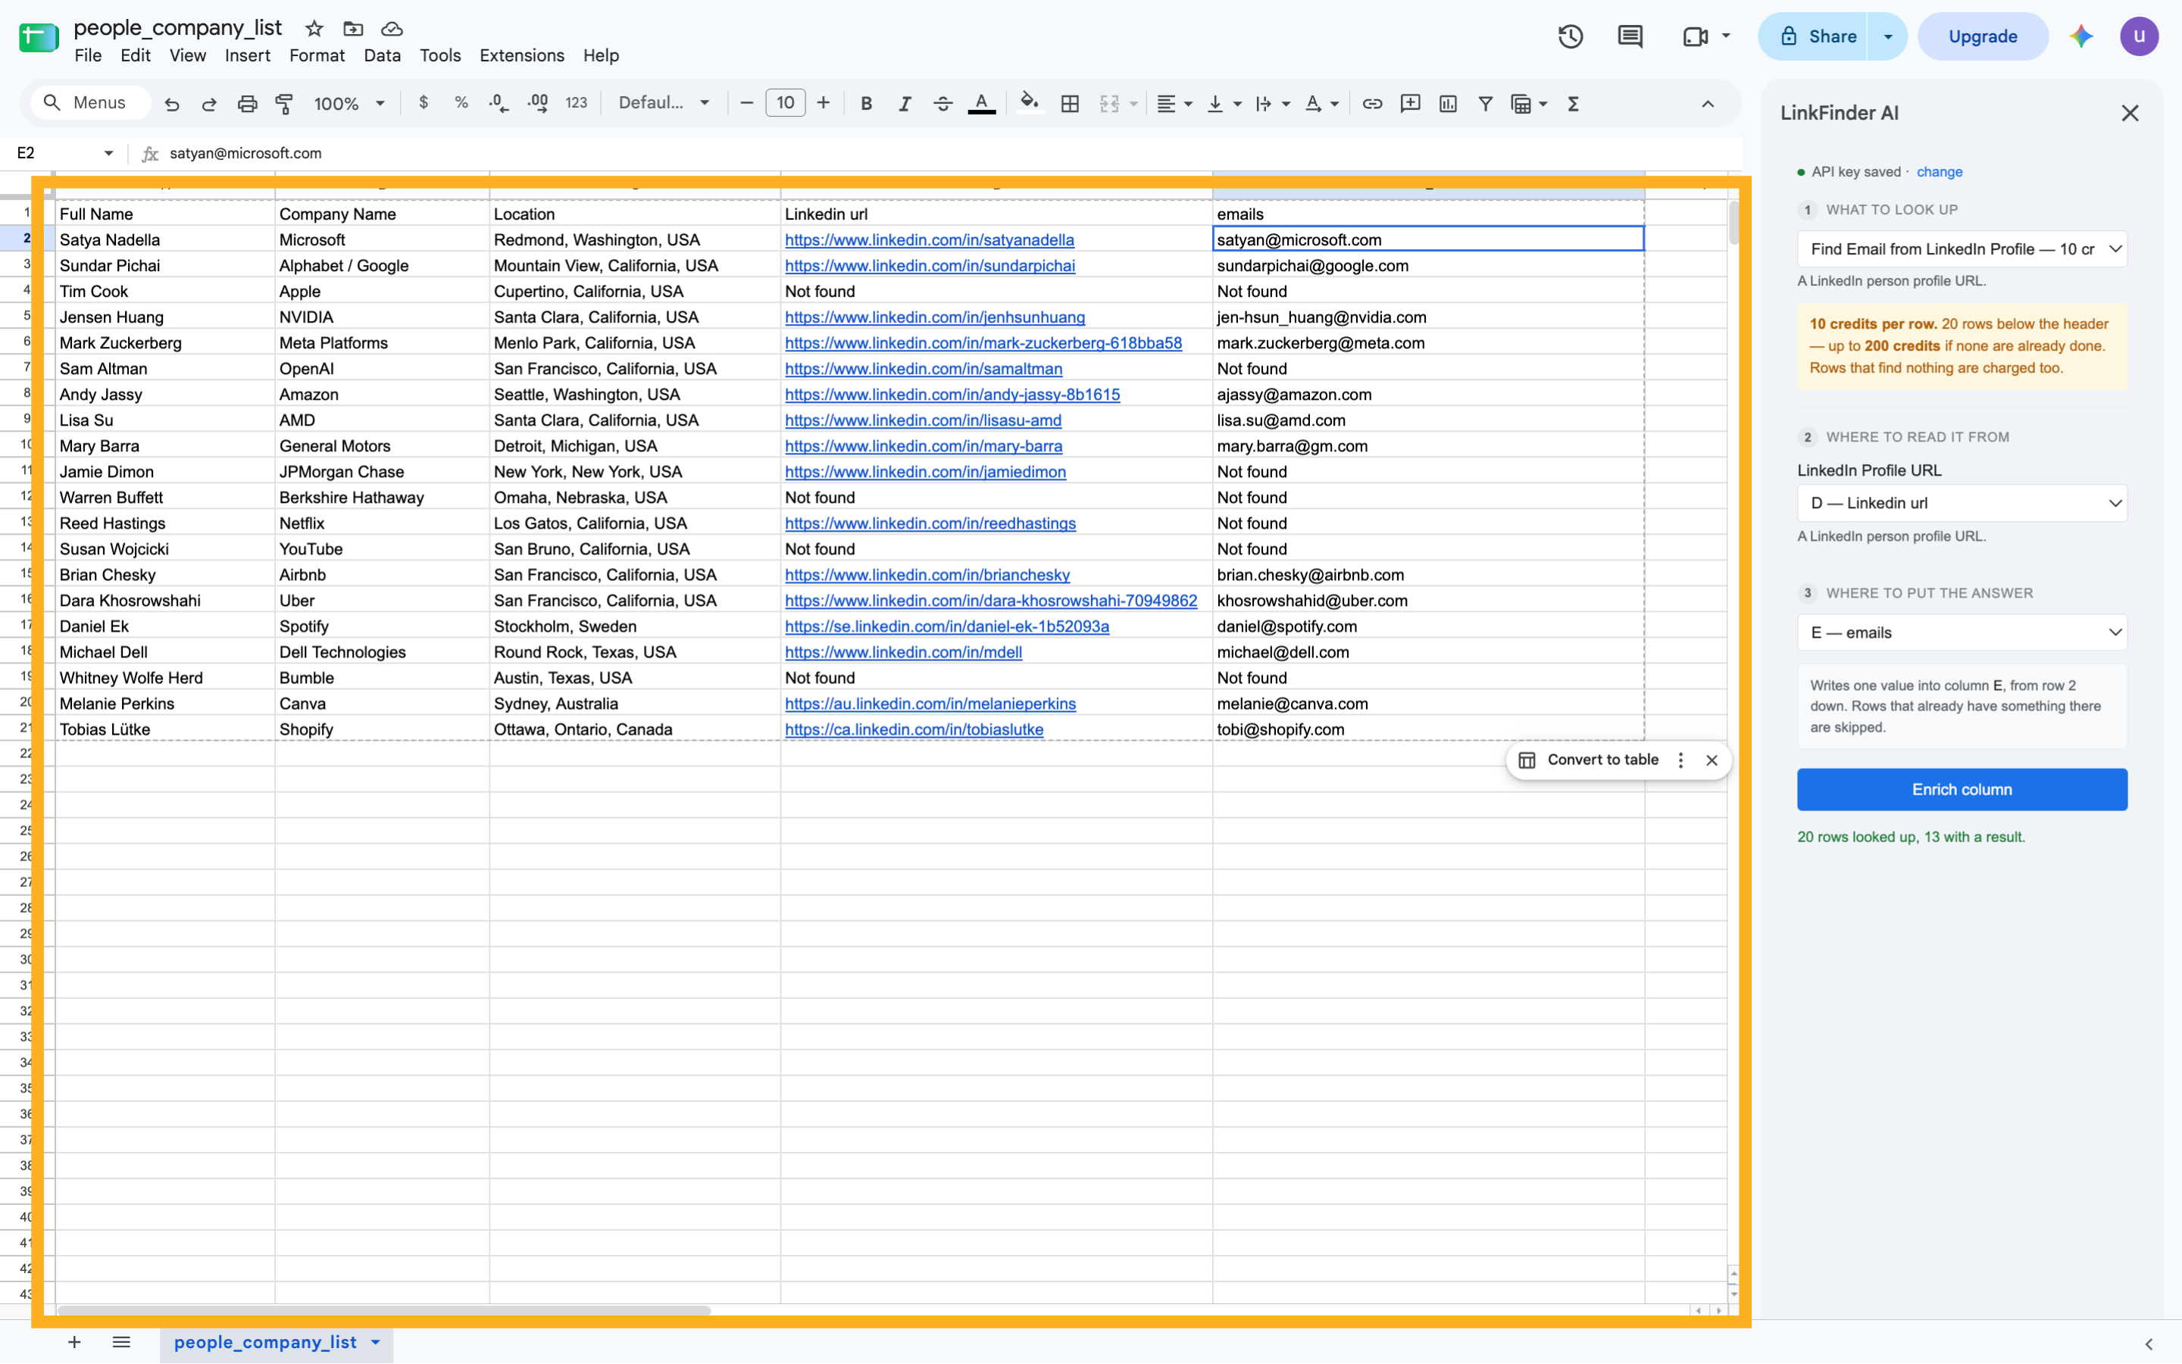The image size is (2182, 1364).
Task: Add a new sheet with plus icon
Action: [x=74, y=1342]
